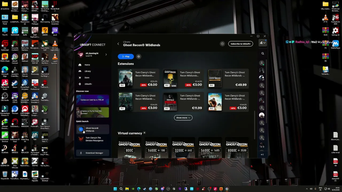The height and width of the screenshot is (192, 342).
Task: Open Windows taskbar Search
Action: click(x=121, y=189)
